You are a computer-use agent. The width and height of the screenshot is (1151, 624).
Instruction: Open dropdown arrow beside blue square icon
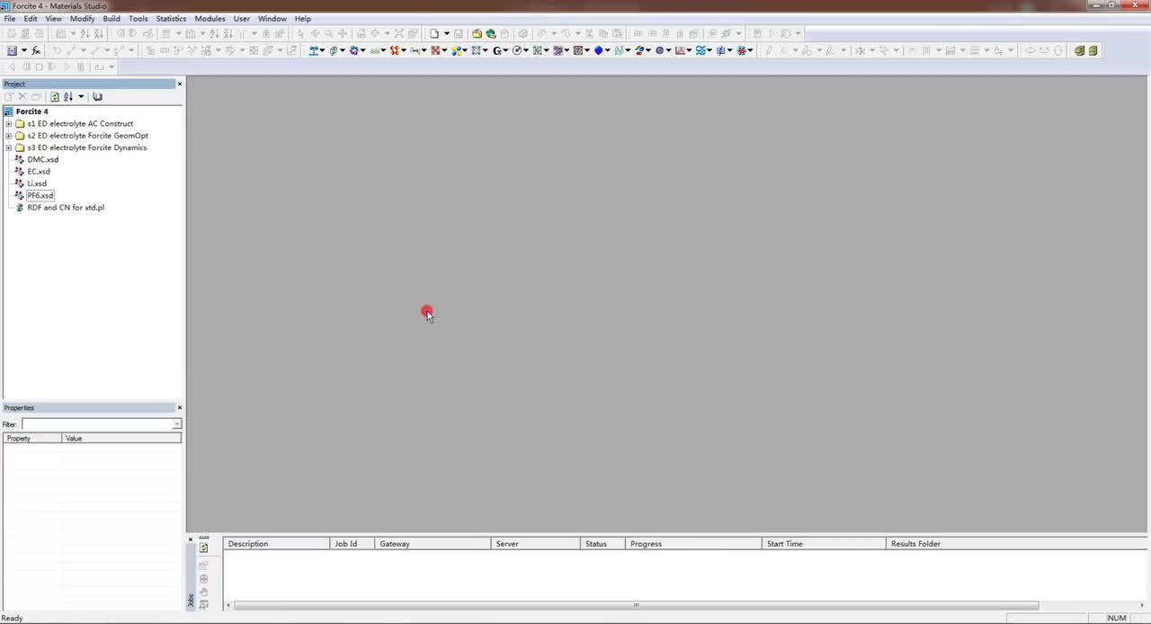pyautogui.click(x=23, y=50)
